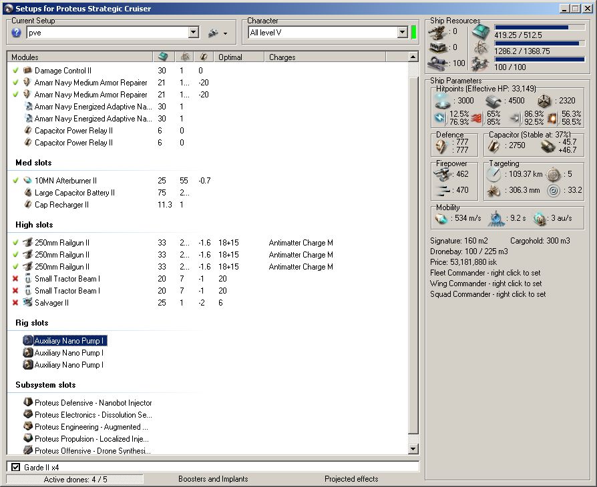Viewport: 597px width, 487px height.
Task: Open the Boosters and Implants tab
Action: click(213, 479)
